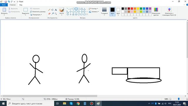This screenshot has height=106, width=188.
Task: Open Bandicam recorder from taskbar
Action: [x=92, y=103]
